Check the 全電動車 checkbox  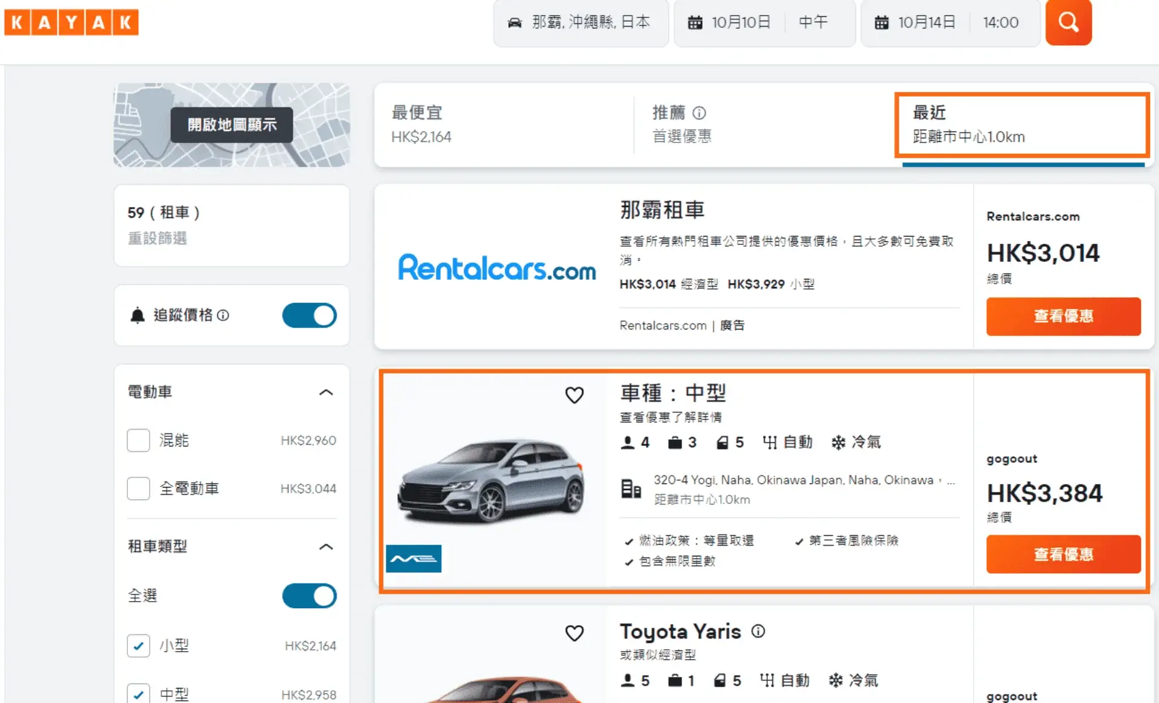coord(138,488)
